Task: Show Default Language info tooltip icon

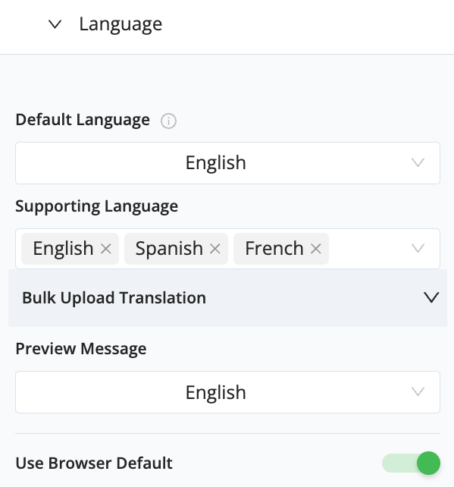Action: [168, 121]
